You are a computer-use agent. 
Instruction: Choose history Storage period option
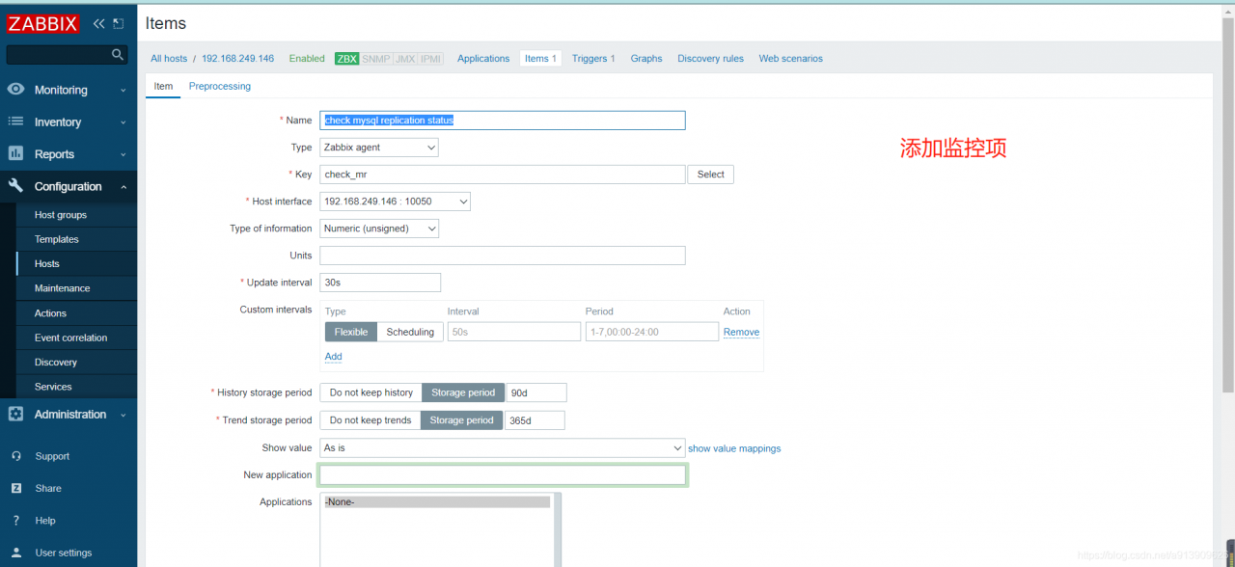[x=463, y=392]
